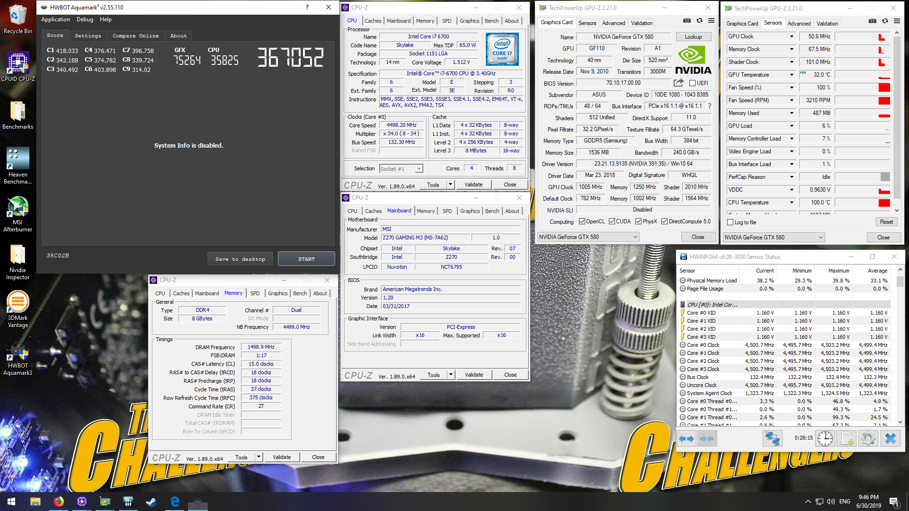Click the Bus Interface question mark
Screen dimensions: 909x511
point(709,106)
